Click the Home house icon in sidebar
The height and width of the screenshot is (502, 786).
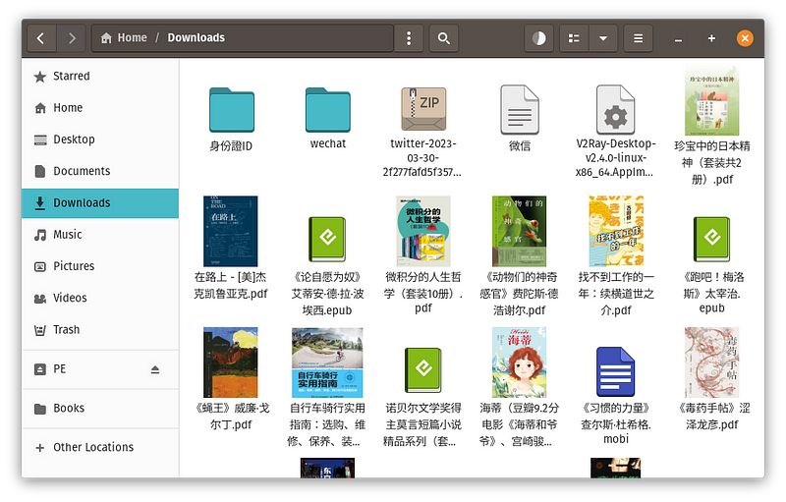40,108
